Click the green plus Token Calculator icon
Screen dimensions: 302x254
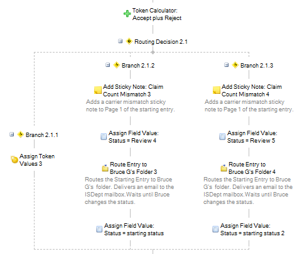click(127, 14)
